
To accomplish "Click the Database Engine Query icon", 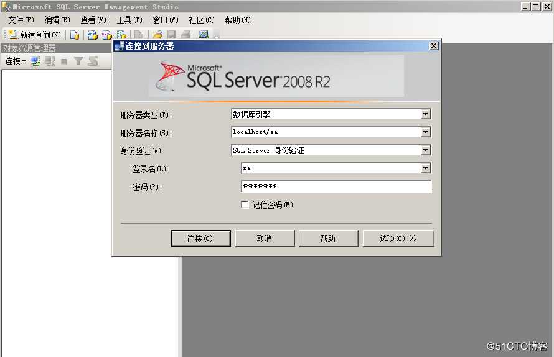I will (75, 35).
